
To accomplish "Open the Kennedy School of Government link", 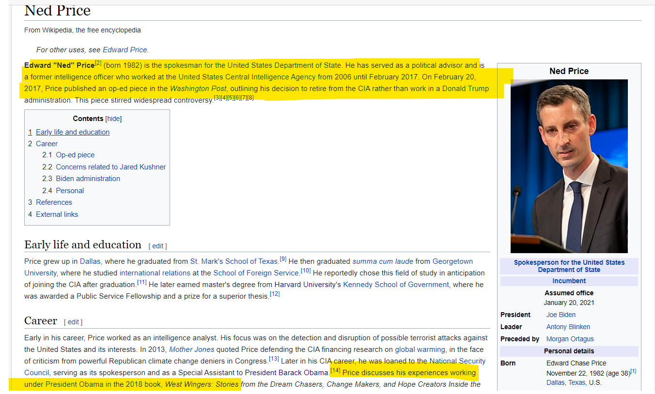I will pos(396,285).
